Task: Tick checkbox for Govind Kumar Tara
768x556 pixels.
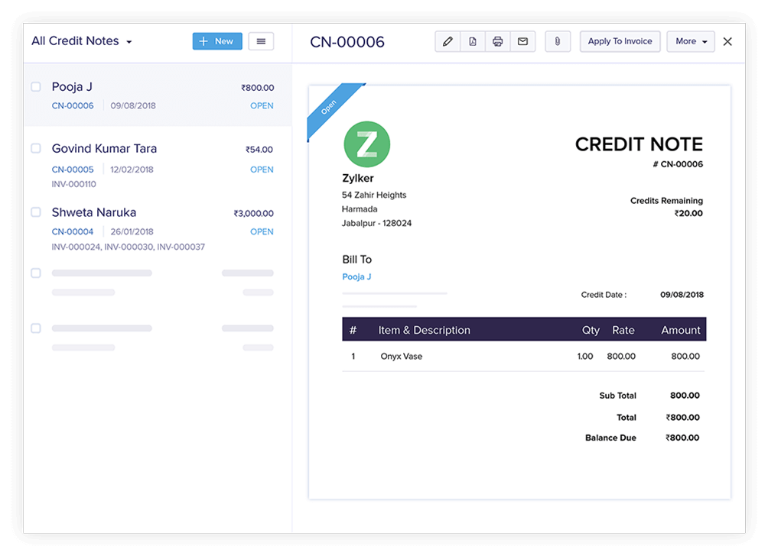Action: click(36, 148)
